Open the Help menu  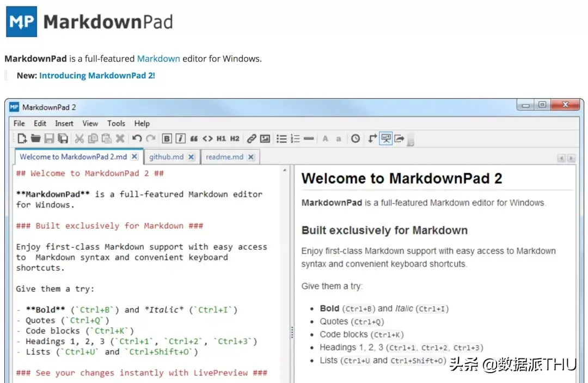coord(142,124)
